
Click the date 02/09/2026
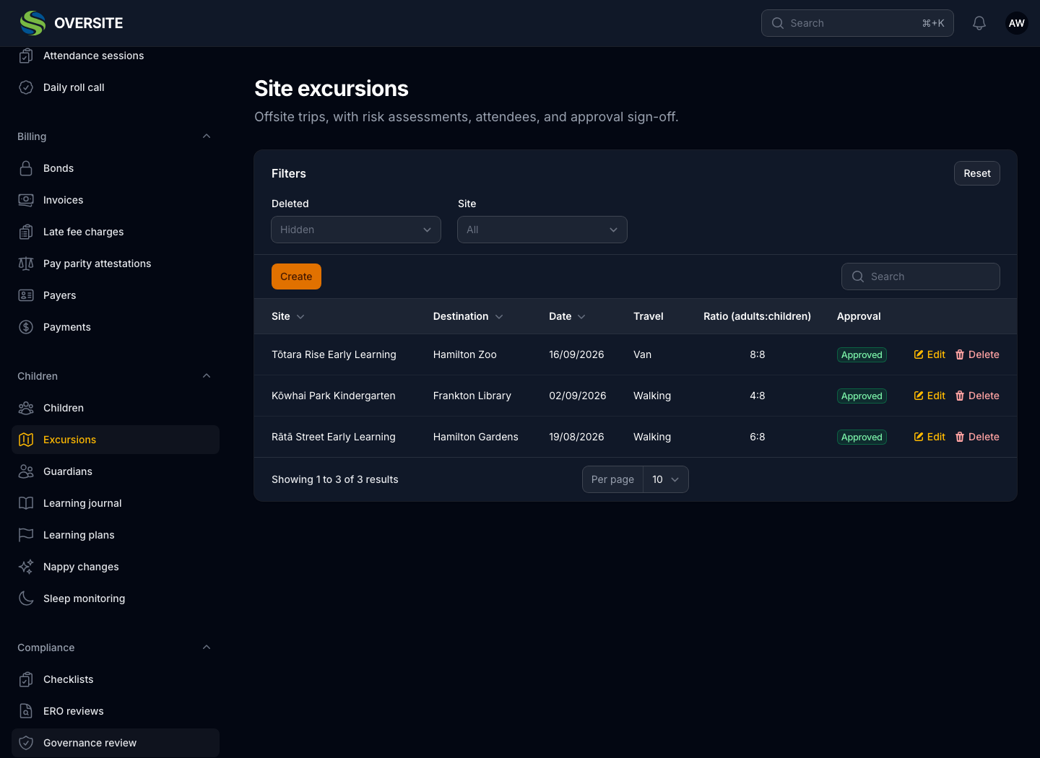pos(578,396)
